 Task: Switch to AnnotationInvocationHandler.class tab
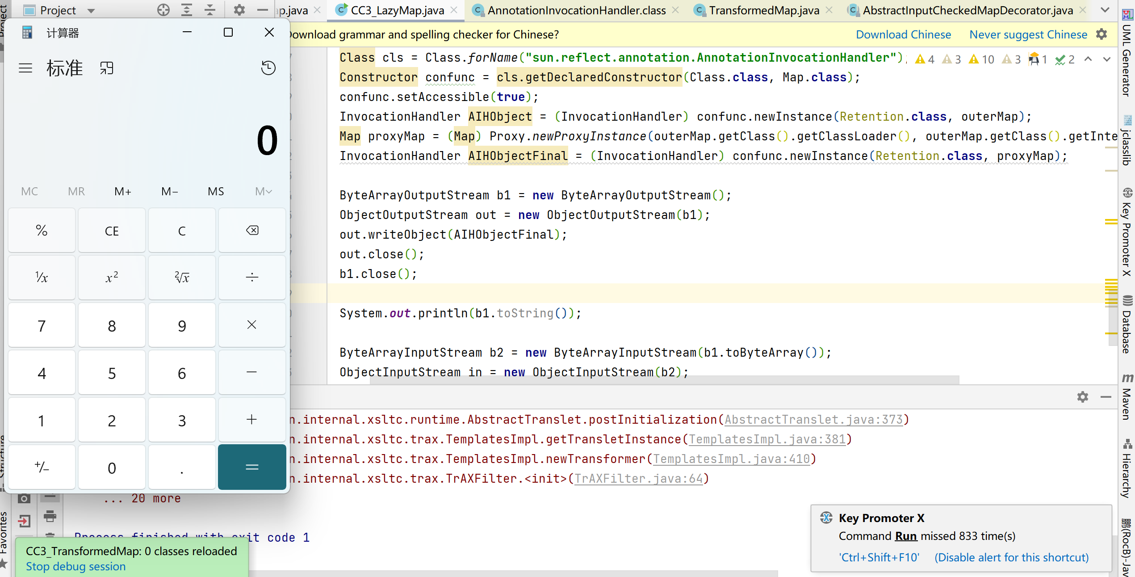pos(576,10)
